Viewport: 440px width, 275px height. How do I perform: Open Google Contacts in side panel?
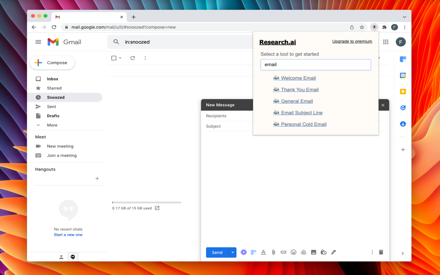(403, 124)
